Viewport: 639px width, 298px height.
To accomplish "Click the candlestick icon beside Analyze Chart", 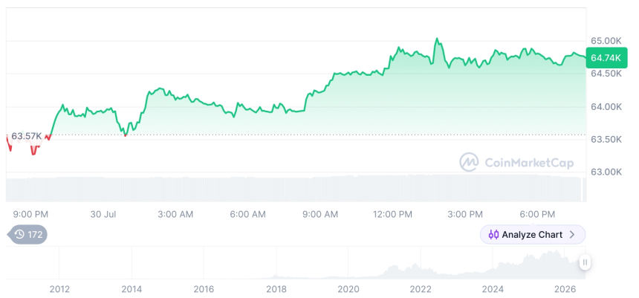I will click(x=493, y=235).
